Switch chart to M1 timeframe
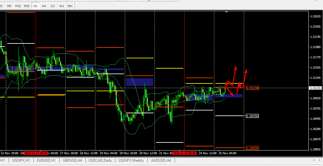The width and height of the screenshot is (323, 166). tap(2, 6)
